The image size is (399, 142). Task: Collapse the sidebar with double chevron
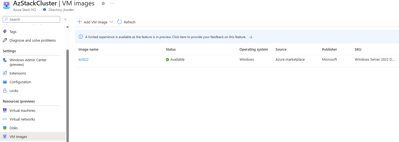(65, 19)
